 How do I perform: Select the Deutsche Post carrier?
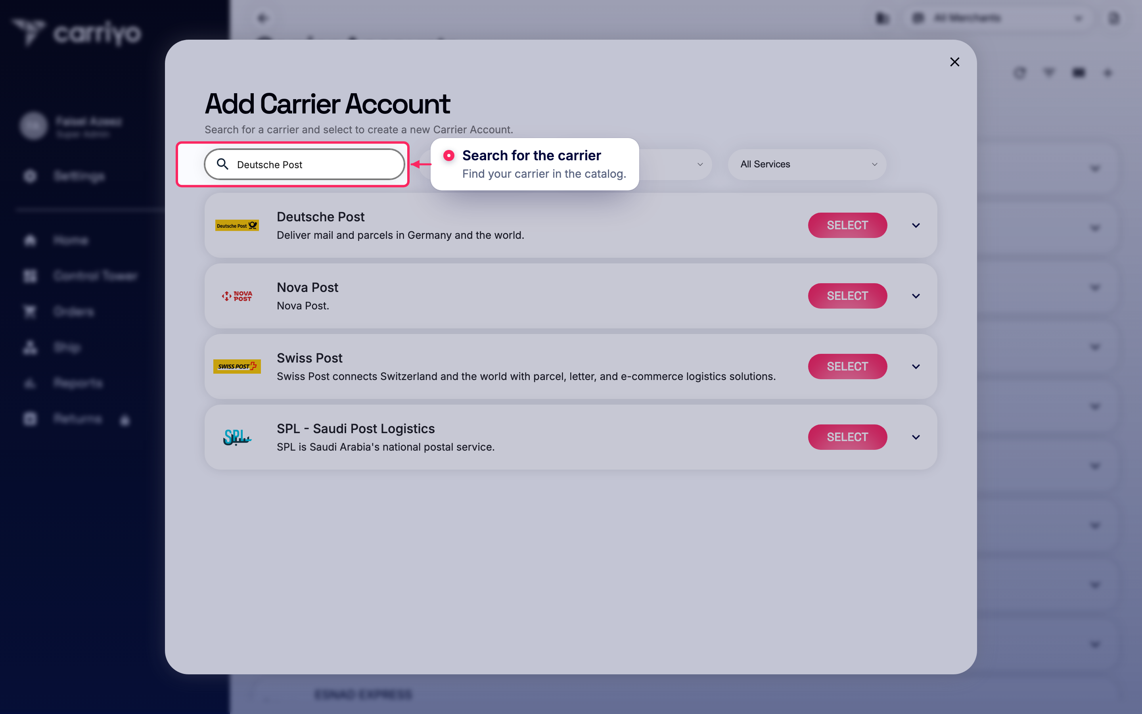pos(847,225)
